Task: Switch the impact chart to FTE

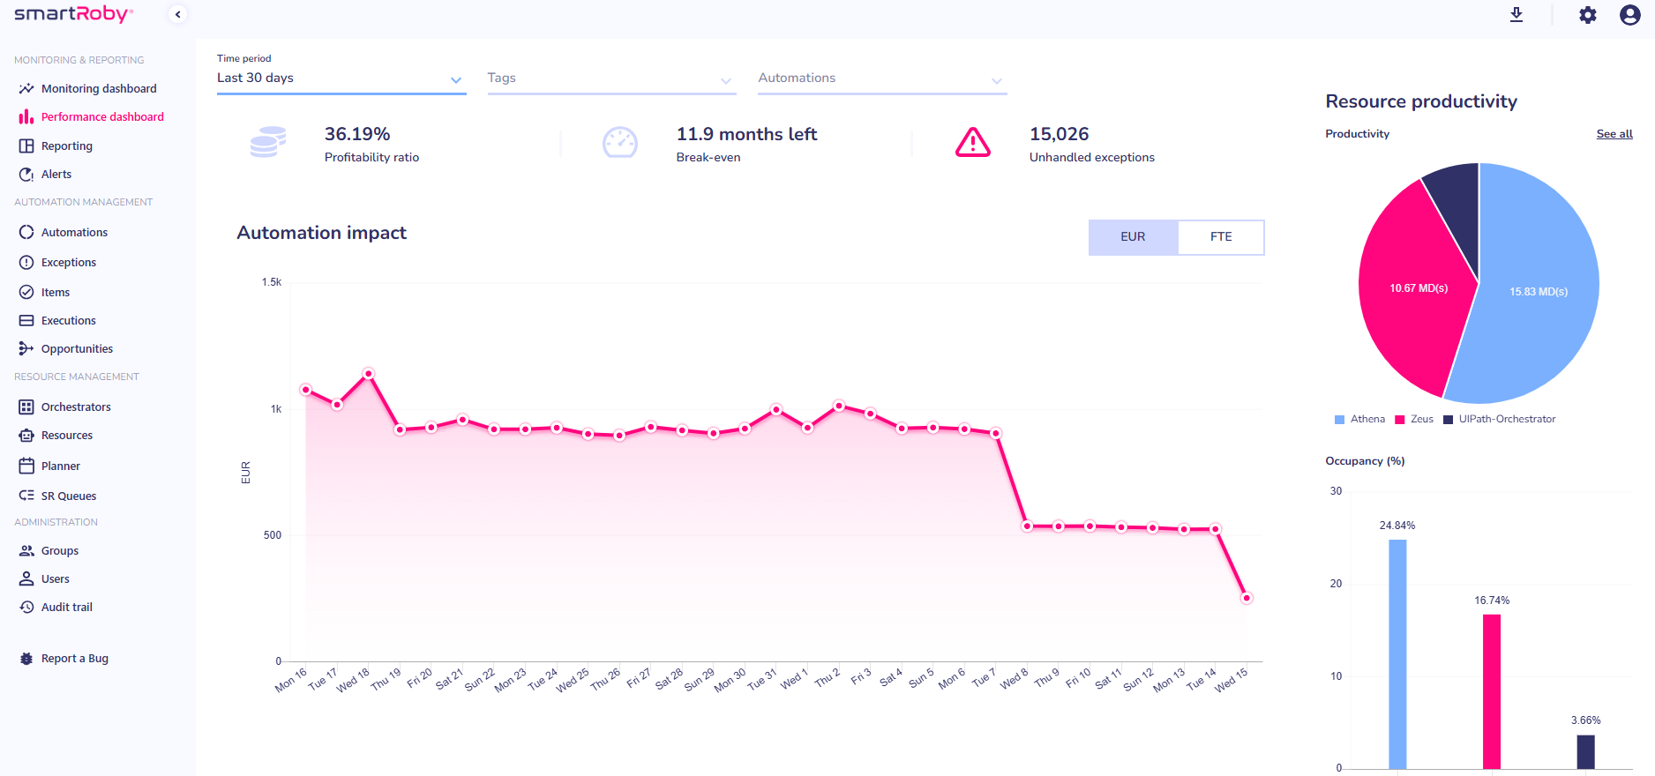Action: point(1221,237)
